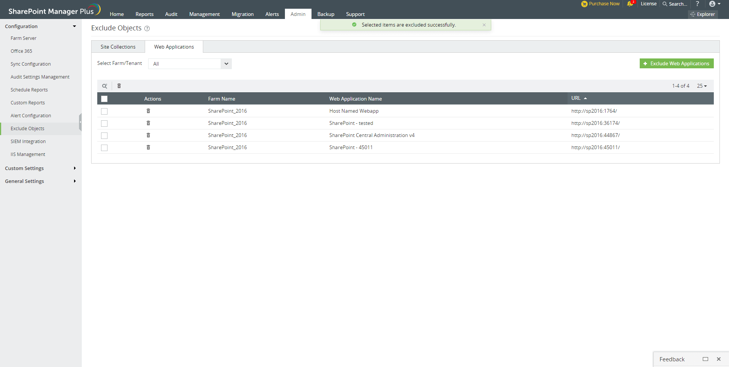The image size is (729, 367).
Task: Open the rows per page 25 dropdown
Action: (702, 86)
